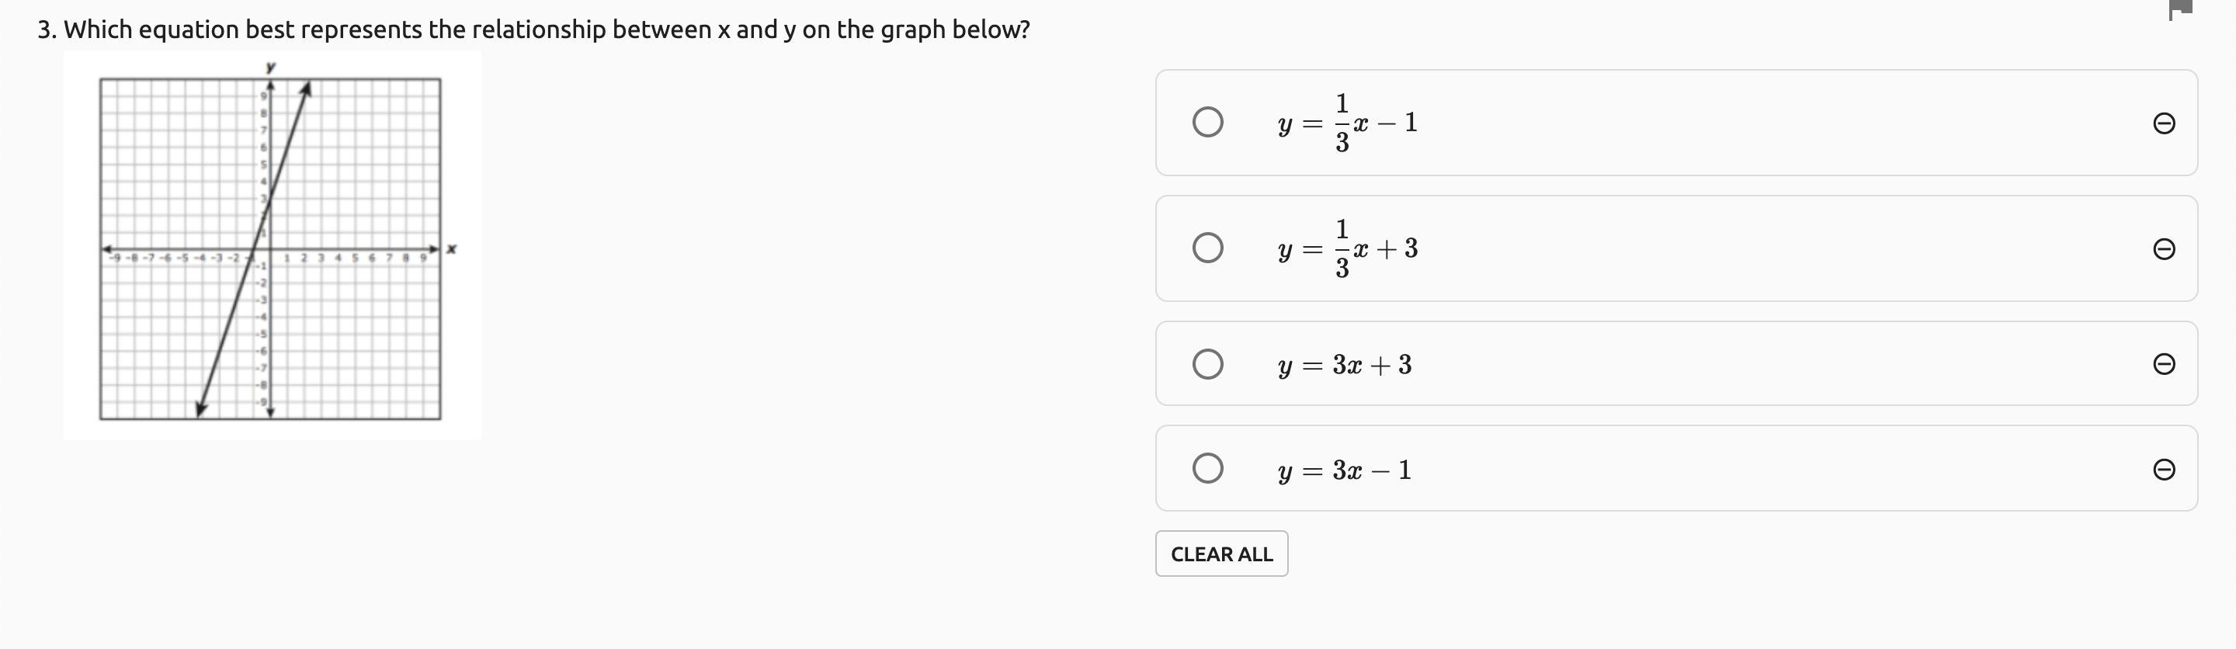Click the upper arrowhead of the graphed line

click(306, 88)
